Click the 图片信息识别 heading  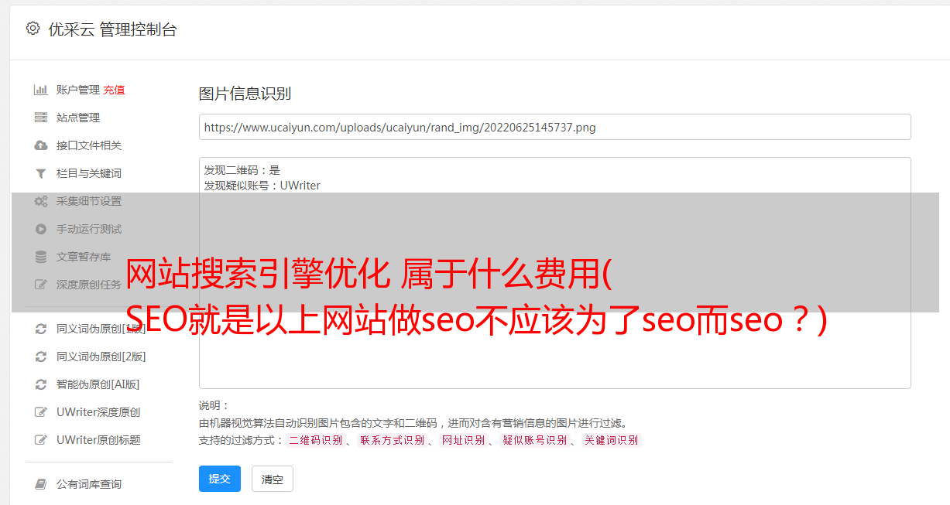[x=245, y=94]
